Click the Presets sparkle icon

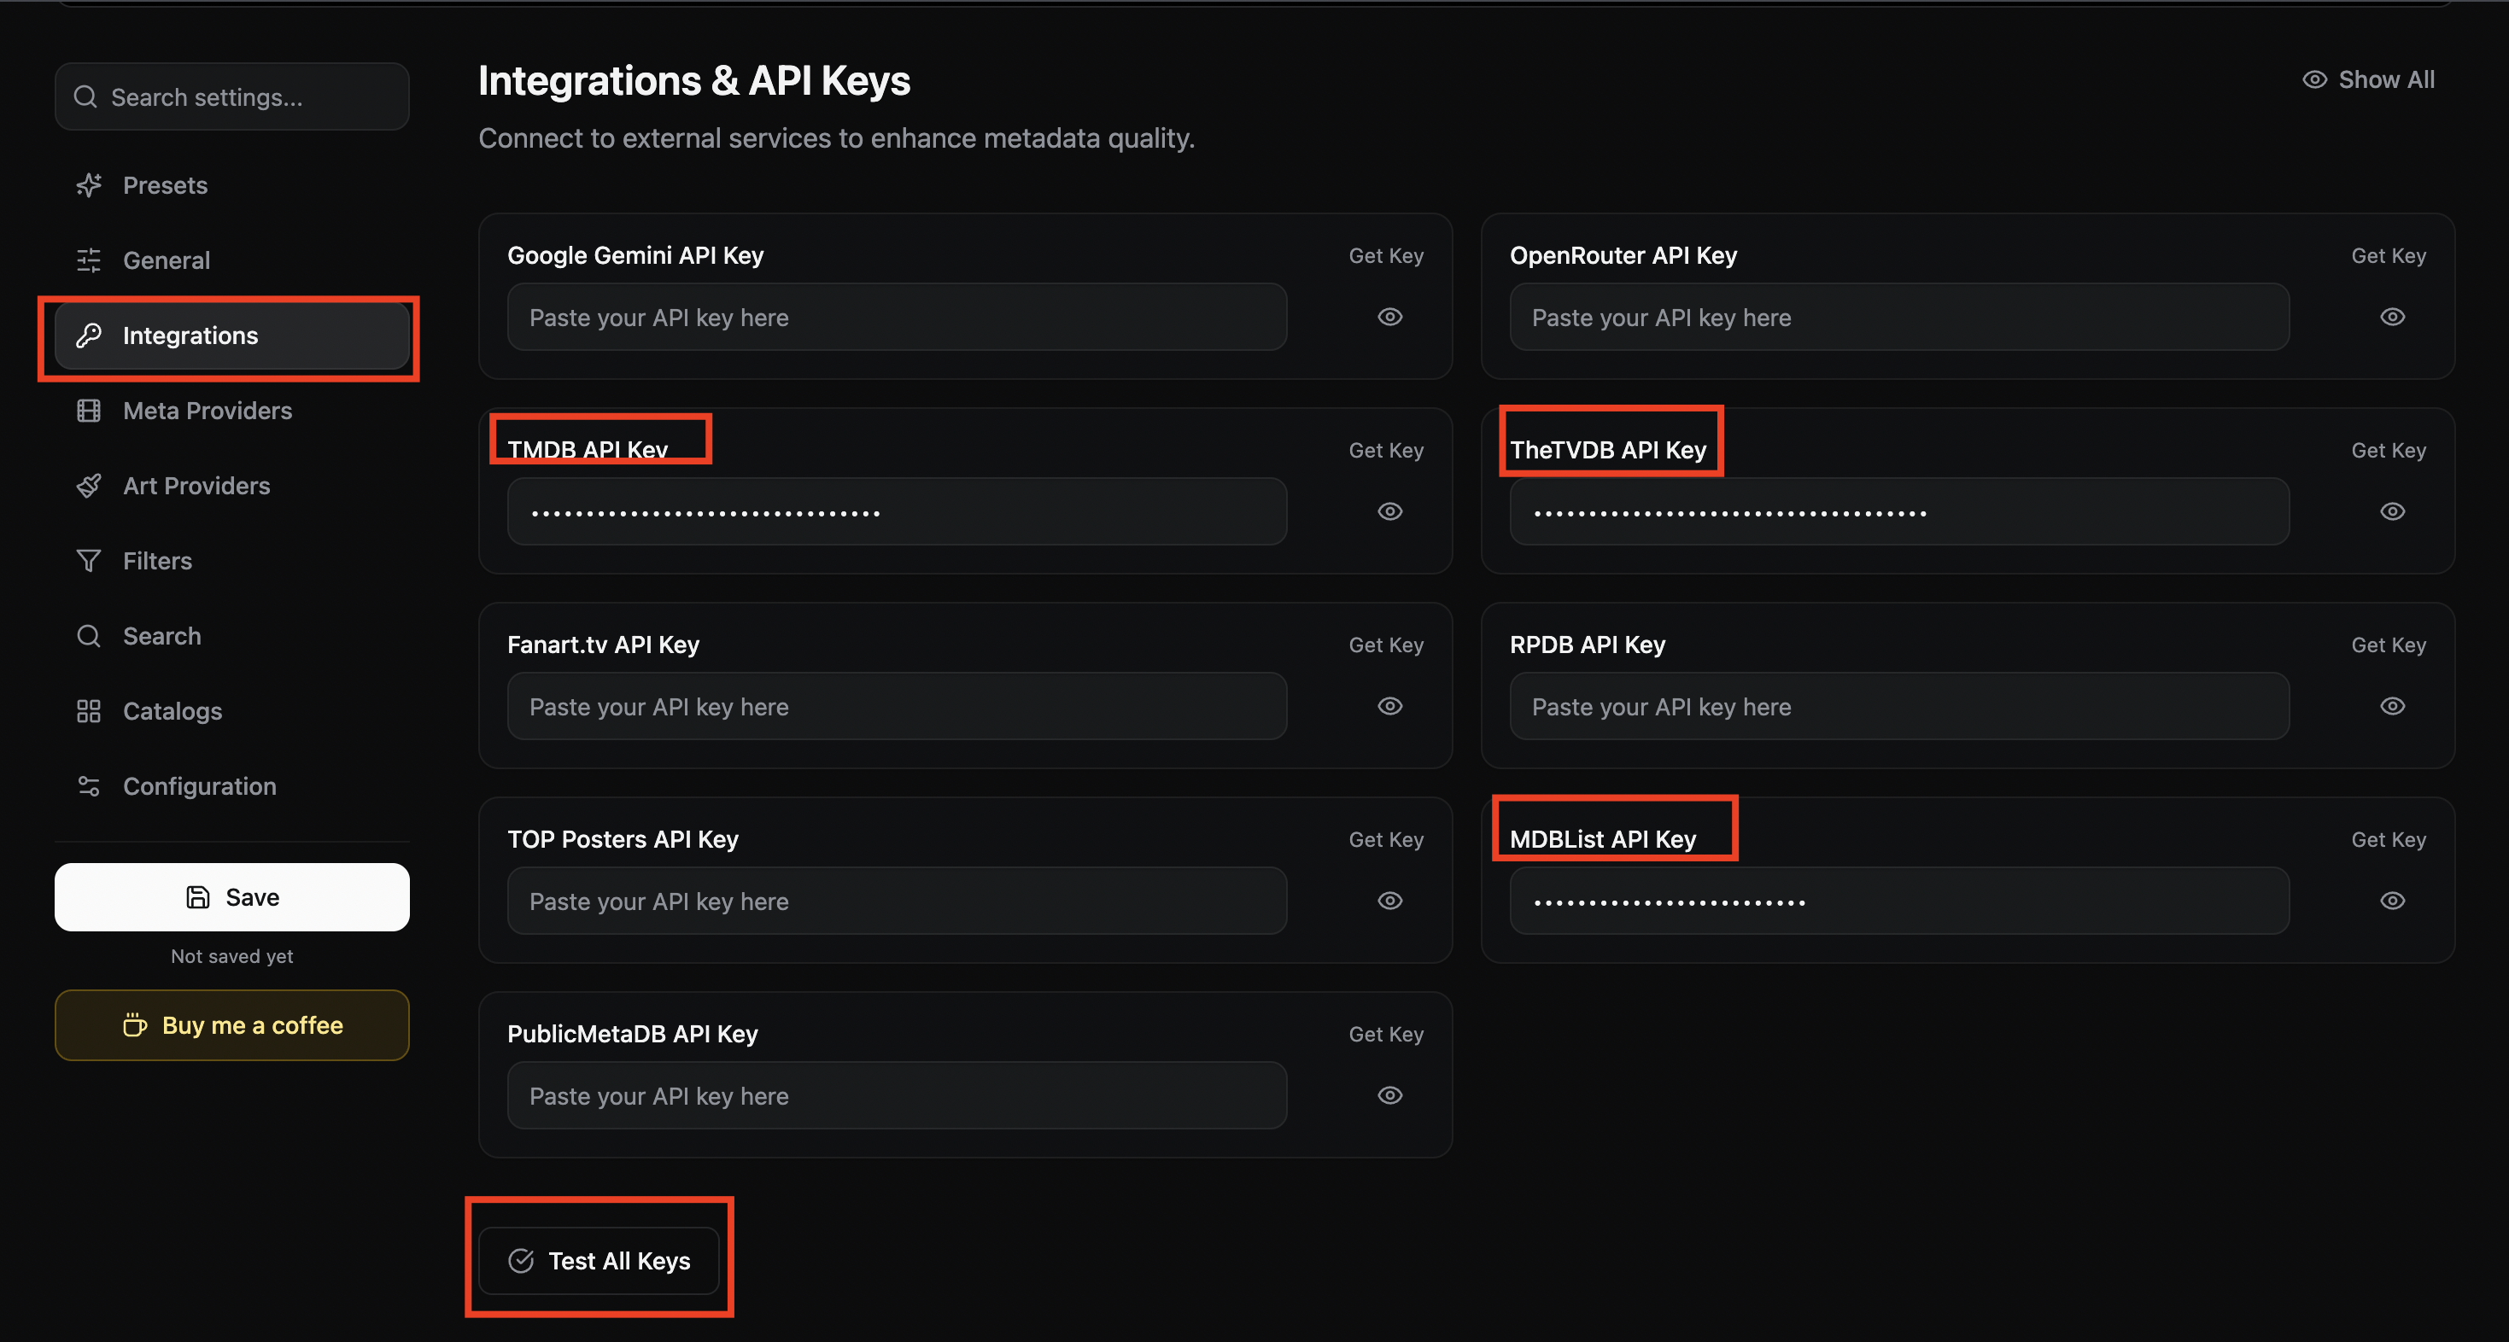89,185
